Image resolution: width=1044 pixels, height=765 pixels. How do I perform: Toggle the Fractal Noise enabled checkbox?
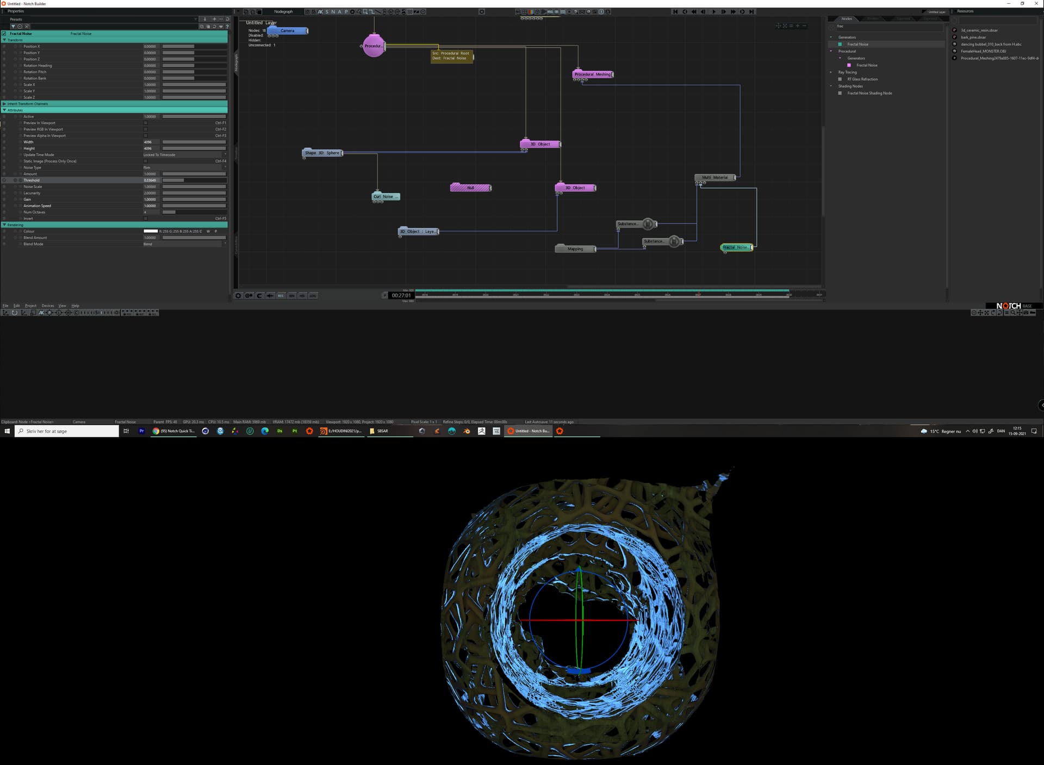tap(4, 34)
